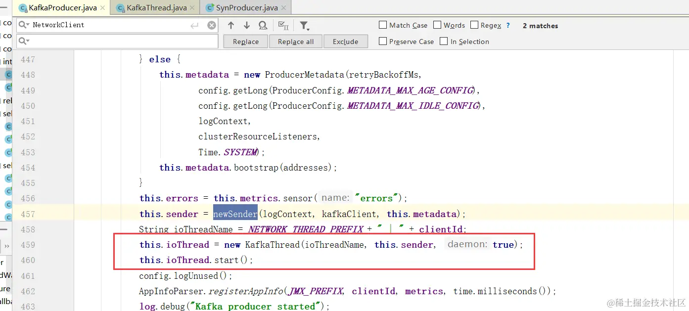Switch to the KafkaProducer.java tab
This screenshot has width=689, height=311.
62,8
